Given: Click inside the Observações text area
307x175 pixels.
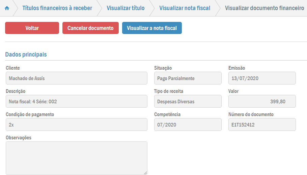Looking at the screenshot, I should coord(77,158).
